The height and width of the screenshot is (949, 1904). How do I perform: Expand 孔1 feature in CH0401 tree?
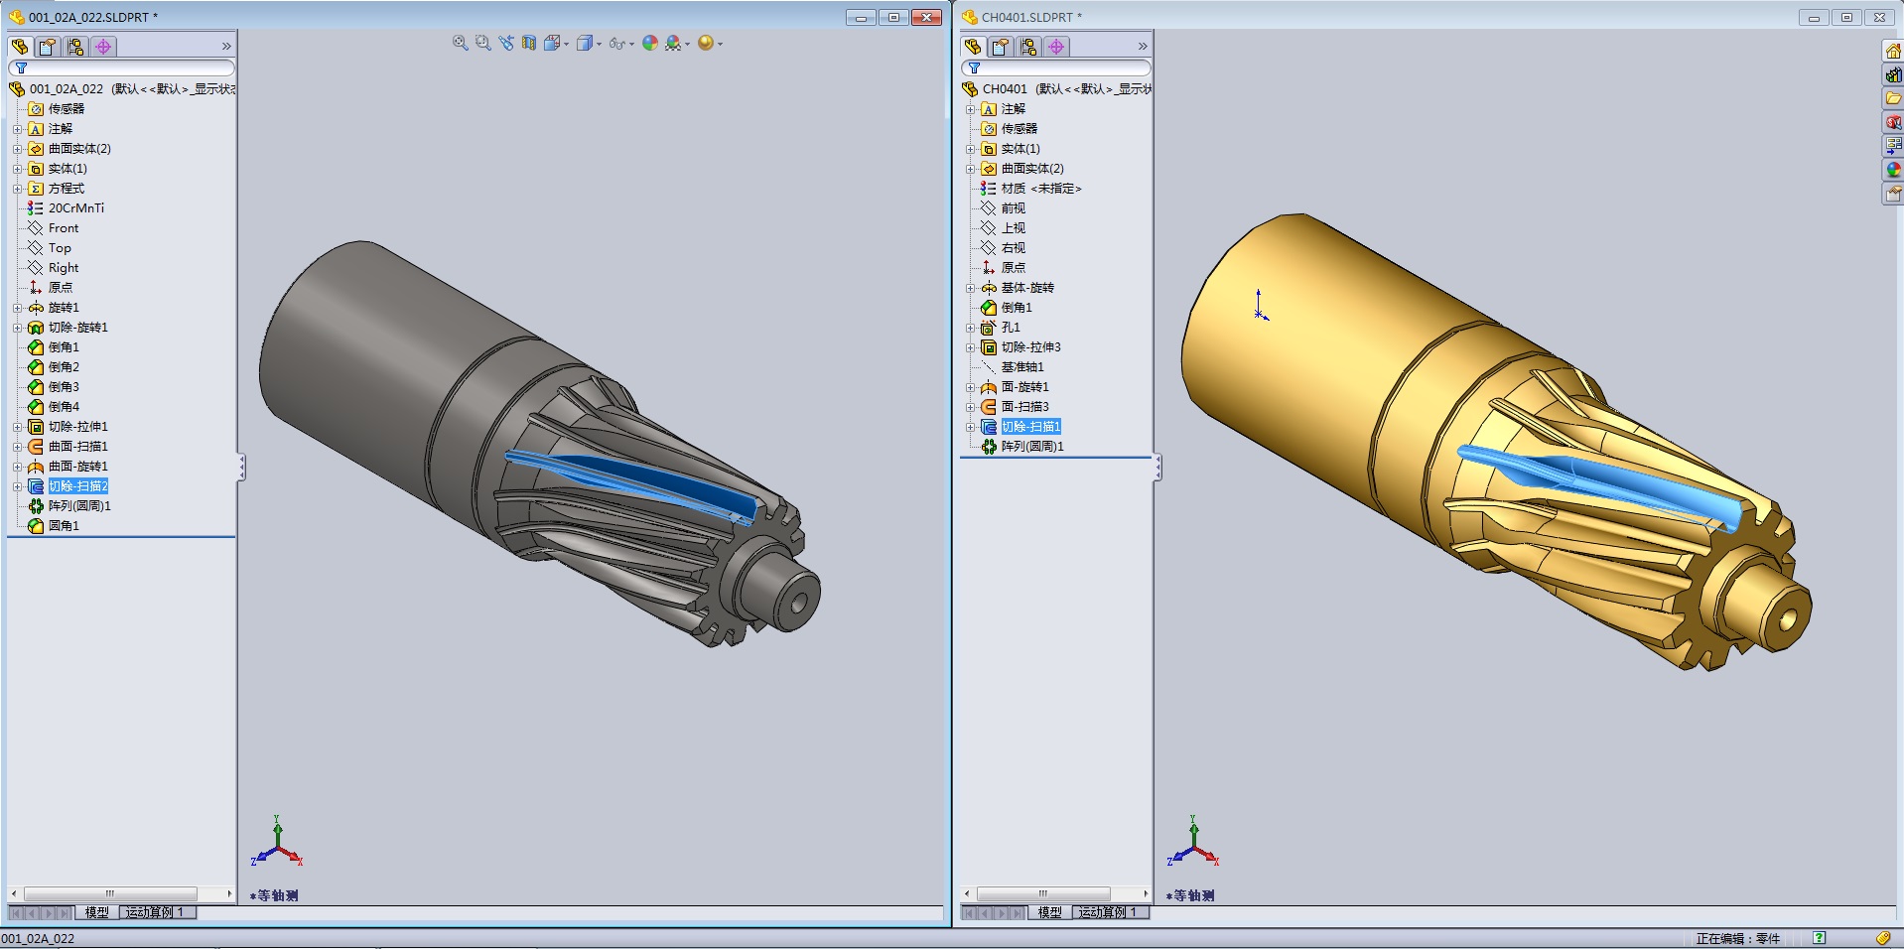pyautogui.click(x=970, y=328)
